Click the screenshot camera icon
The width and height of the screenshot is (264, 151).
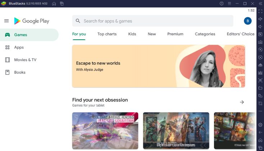[x=260, y=80]
